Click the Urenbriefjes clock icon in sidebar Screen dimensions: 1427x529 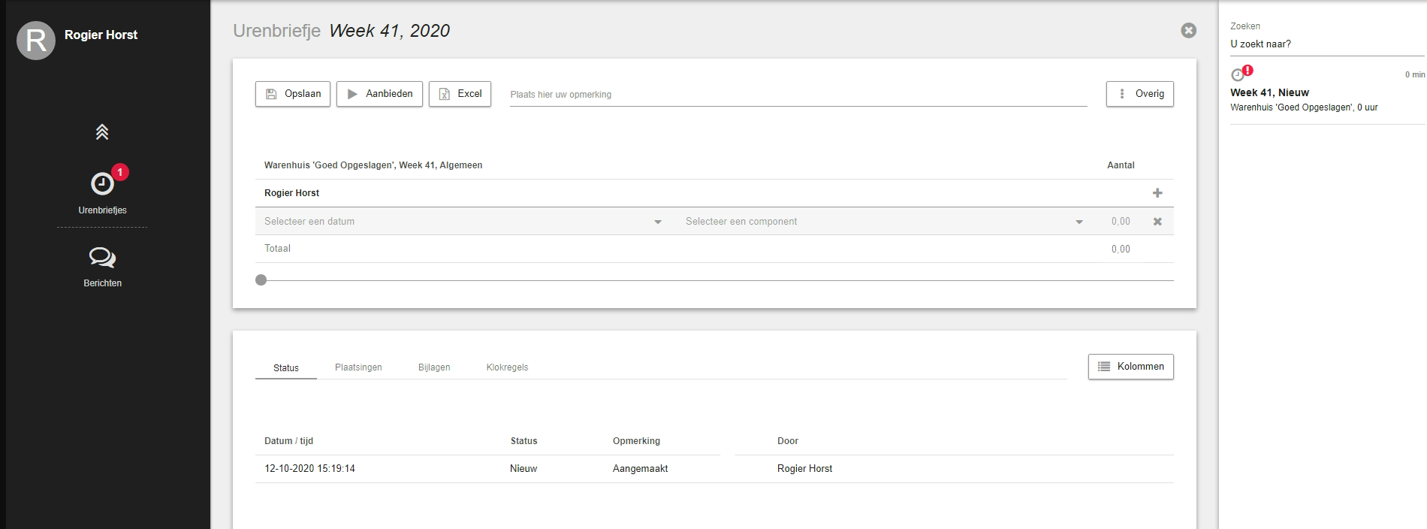pos(102,184)
